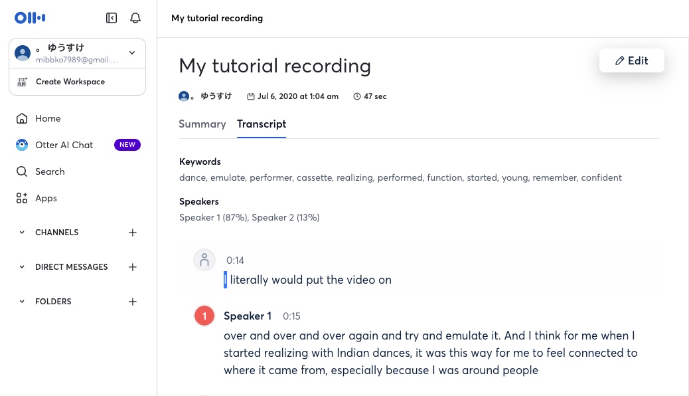Click the Apps grid icon
Image resolution: width=689 pixels, height=396 pixels.
22,198
